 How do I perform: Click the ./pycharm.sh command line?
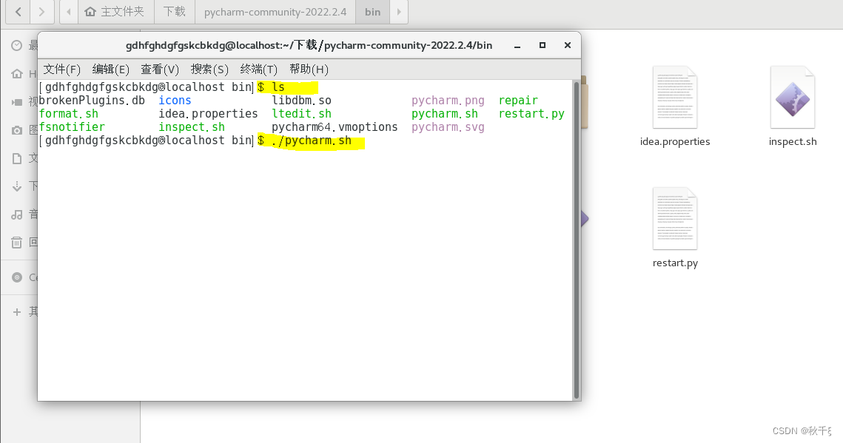[312, 141]
